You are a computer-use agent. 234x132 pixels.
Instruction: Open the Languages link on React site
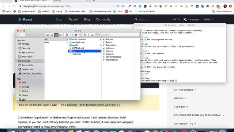click(x=192, y=19)
